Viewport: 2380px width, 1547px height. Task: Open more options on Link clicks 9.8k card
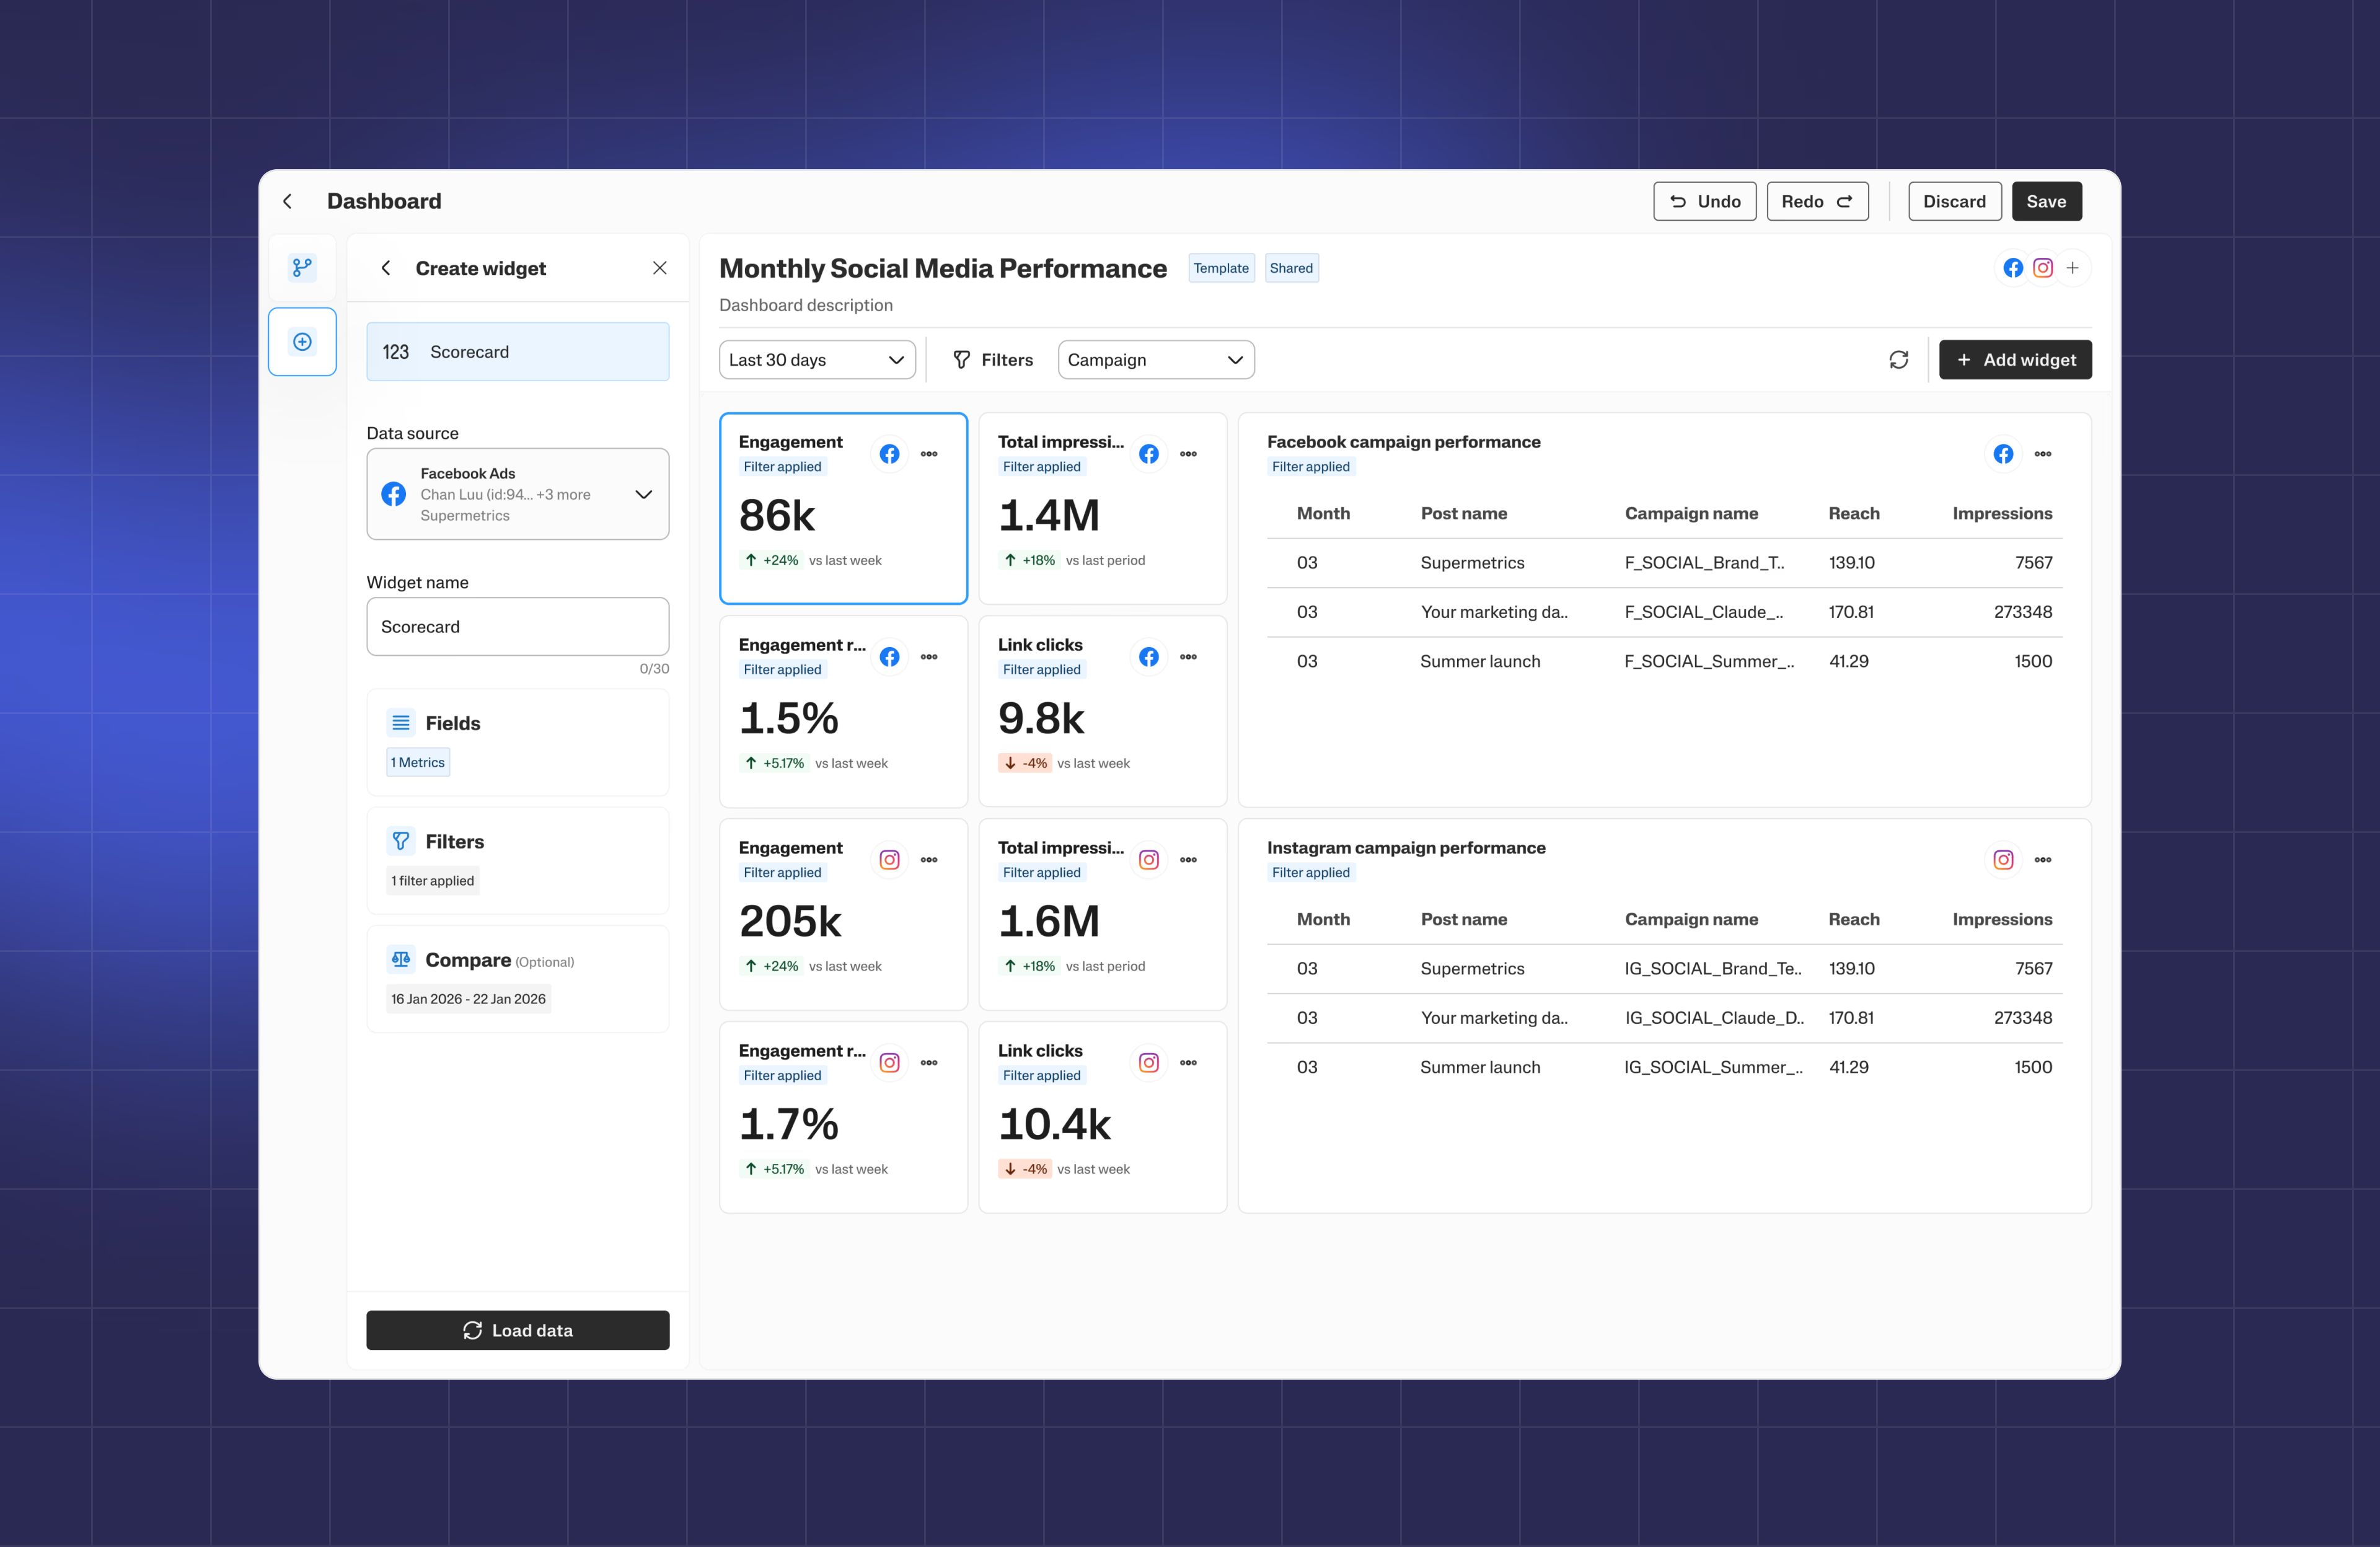click(1188, 657)
